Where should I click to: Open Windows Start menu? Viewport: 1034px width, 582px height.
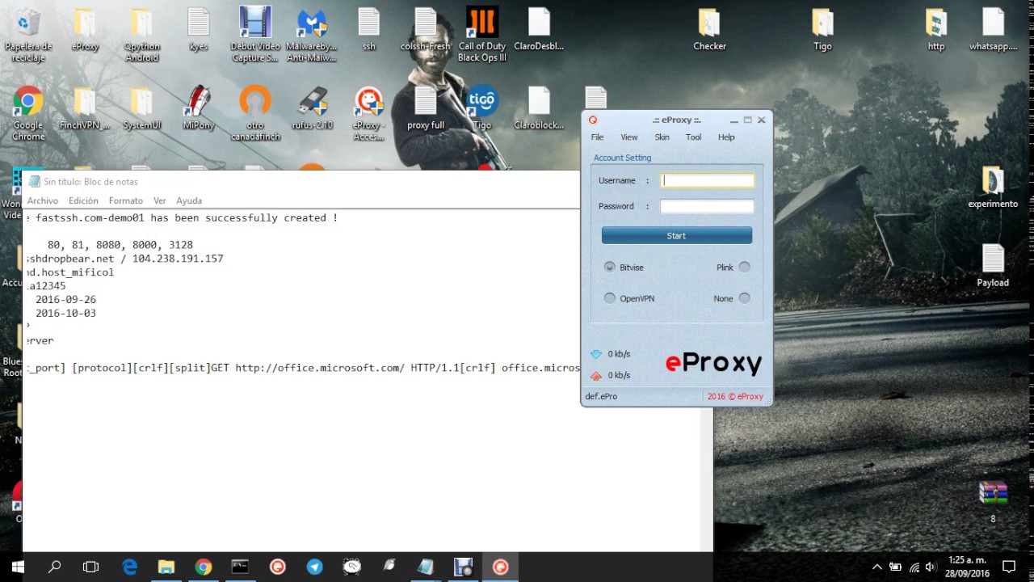click(x=18, y=567)
